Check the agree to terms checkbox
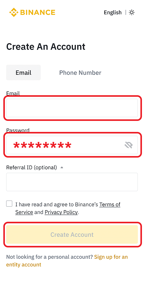The width and height of the screenshot is (144, 308). pyautogui.click(x=9, y=204)
